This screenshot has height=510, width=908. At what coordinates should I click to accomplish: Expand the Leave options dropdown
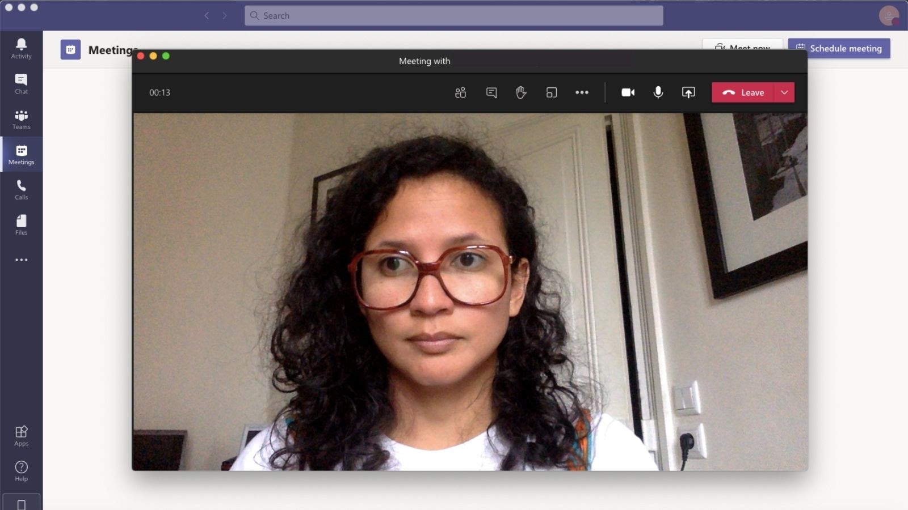[x=784, y=92]
